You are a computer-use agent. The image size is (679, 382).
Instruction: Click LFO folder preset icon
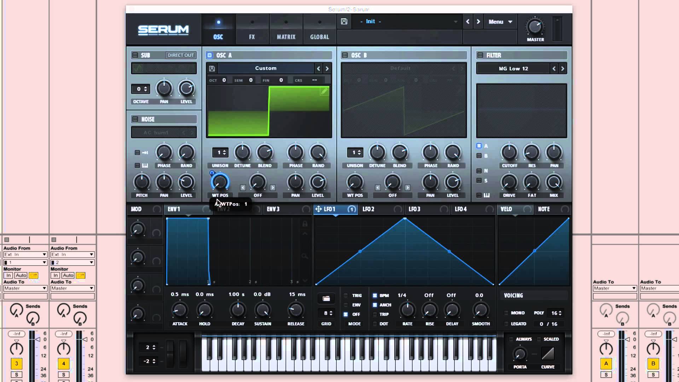(x=326, y=299)
